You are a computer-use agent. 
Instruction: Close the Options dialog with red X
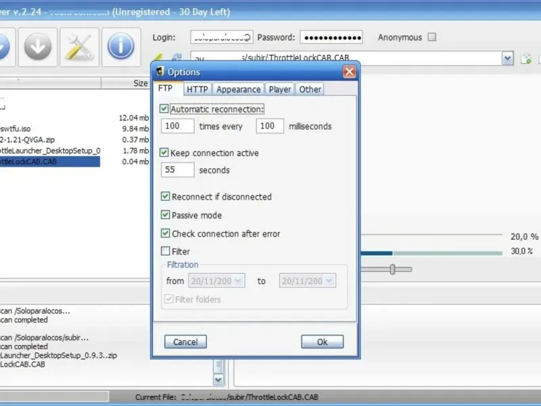349,72
